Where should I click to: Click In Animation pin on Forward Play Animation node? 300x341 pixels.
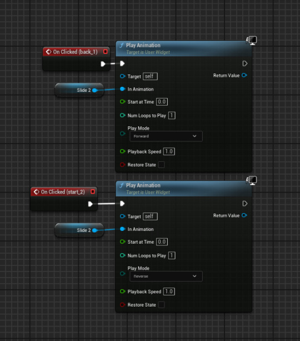point(123,89)
